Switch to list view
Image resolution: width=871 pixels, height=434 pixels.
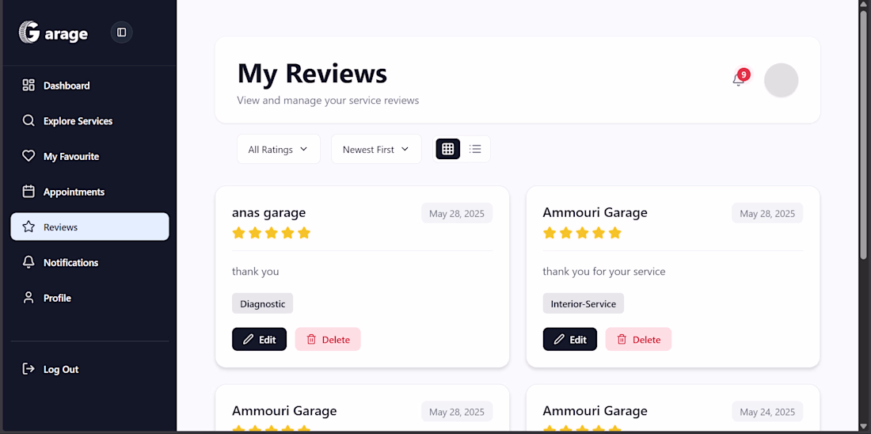click(475, 149)
